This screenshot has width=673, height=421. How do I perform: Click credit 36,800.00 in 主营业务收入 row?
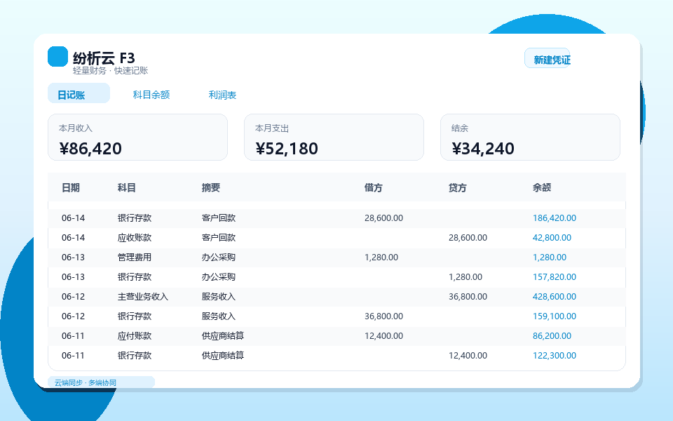(x=468, y=297)
